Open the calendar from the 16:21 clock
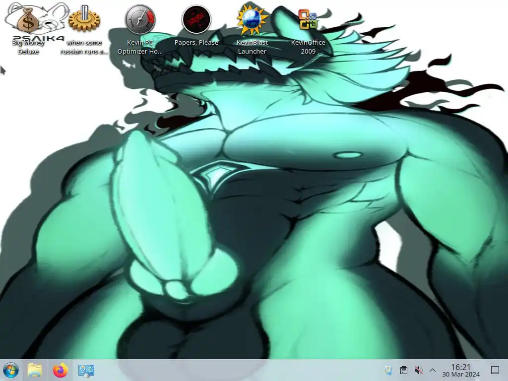This screenshot has height=381, width=508. tap(461, 370)
